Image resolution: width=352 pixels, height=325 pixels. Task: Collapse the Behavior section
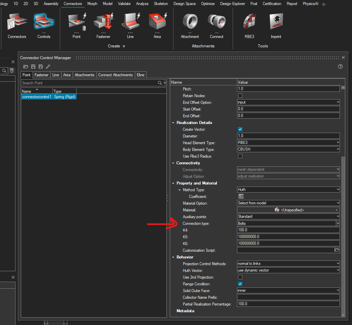173,257
